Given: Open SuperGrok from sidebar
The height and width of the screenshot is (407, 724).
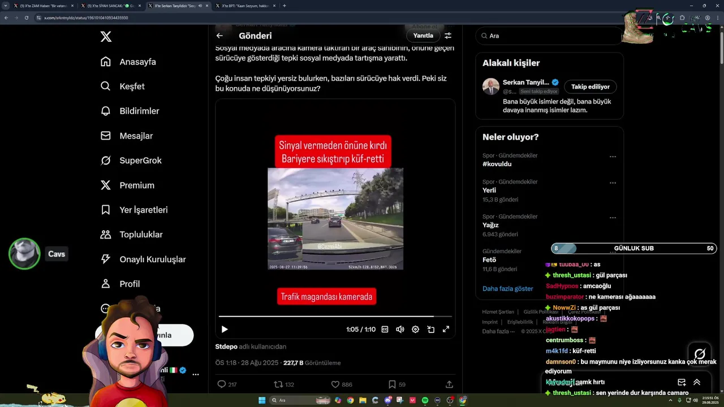Looking at the screenshot, I should 131,161.
